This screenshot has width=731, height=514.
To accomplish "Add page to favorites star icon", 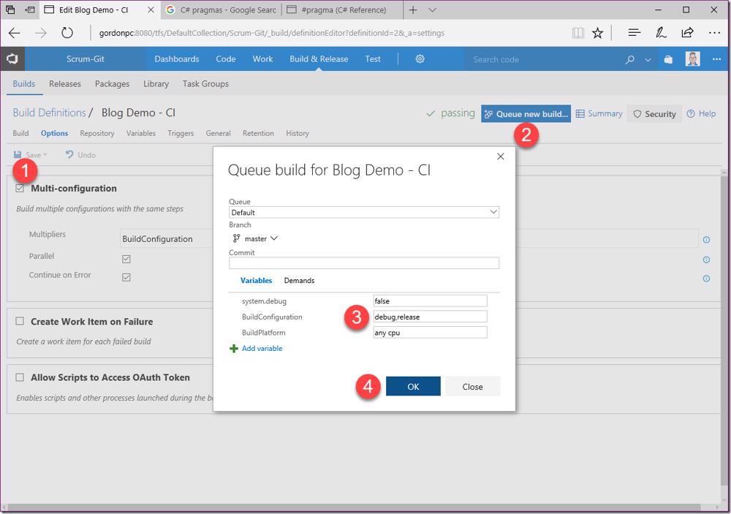I will coord(598,33).
